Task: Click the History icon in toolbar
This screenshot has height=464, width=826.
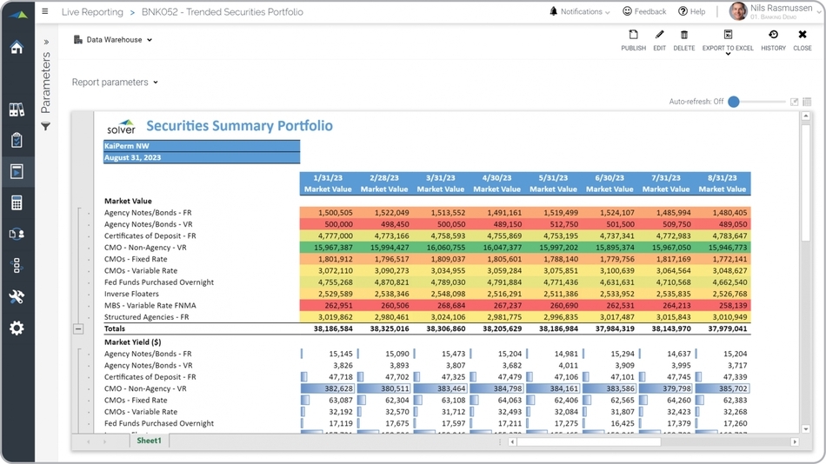Action: click(x=773, y=40)
